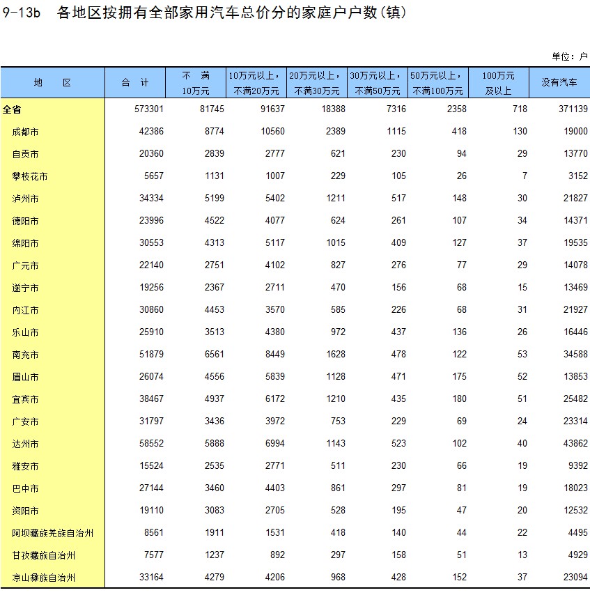Viewport: 590px width, 611px height.
Task: Click the 宜宾市 row label
Action: click(x=25, y=399)
